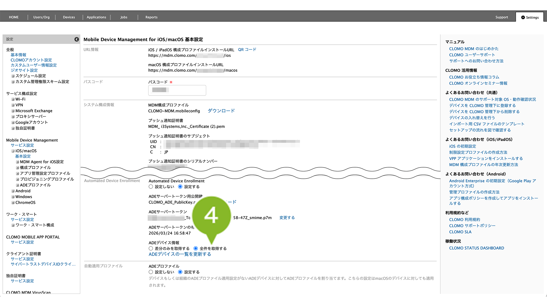Image resolution: width=547 pixels, height=307 pixels.
Task: Expand the Googleアカウント node
Action: (x=13, y=122)
